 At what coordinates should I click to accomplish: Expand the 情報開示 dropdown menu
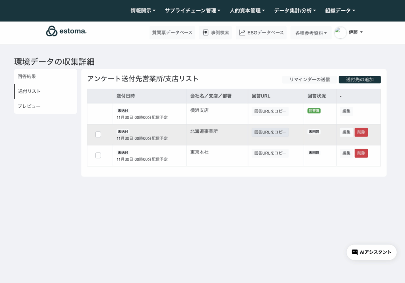[143, 11]
